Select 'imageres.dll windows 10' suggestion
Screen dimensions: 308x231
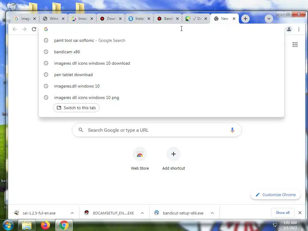(162, 86)
